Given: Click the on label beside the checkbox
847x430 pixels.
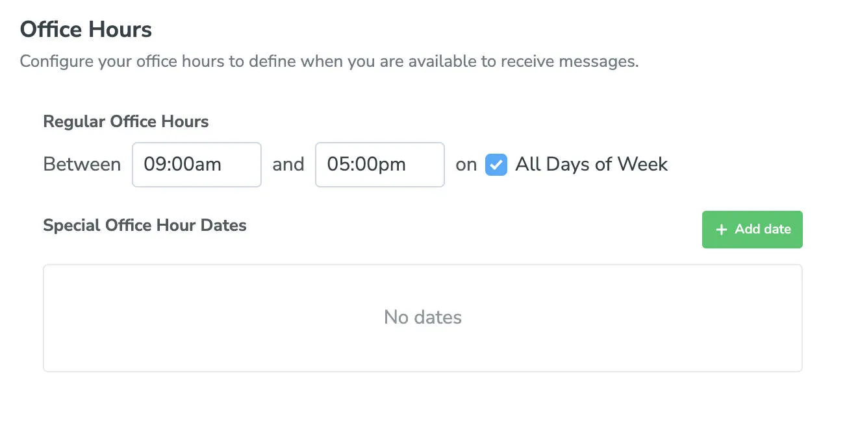Looking at the screenshot, I should point(466,165).
